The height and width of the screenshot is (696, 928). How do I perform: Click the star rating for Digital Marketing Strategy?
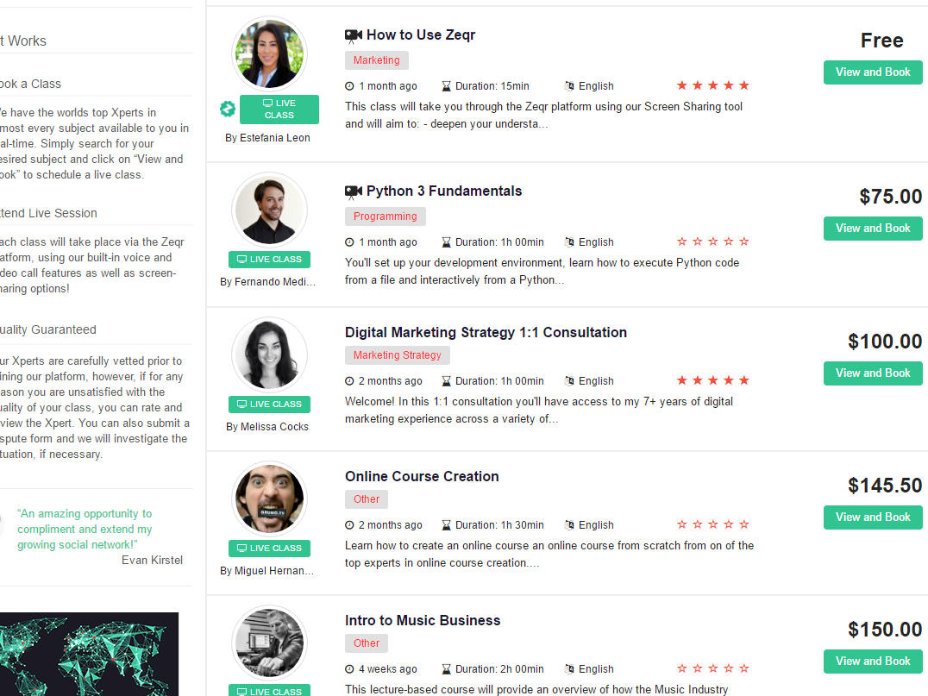tap(713, 380)
